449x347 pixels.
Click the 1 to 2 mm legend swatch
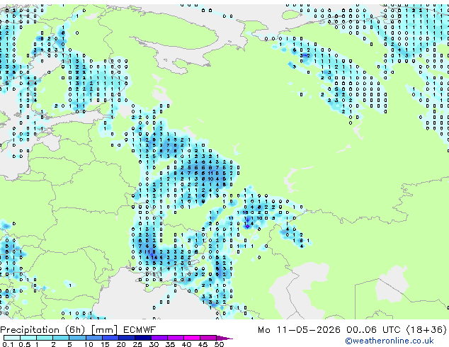[x=45, y=338]
